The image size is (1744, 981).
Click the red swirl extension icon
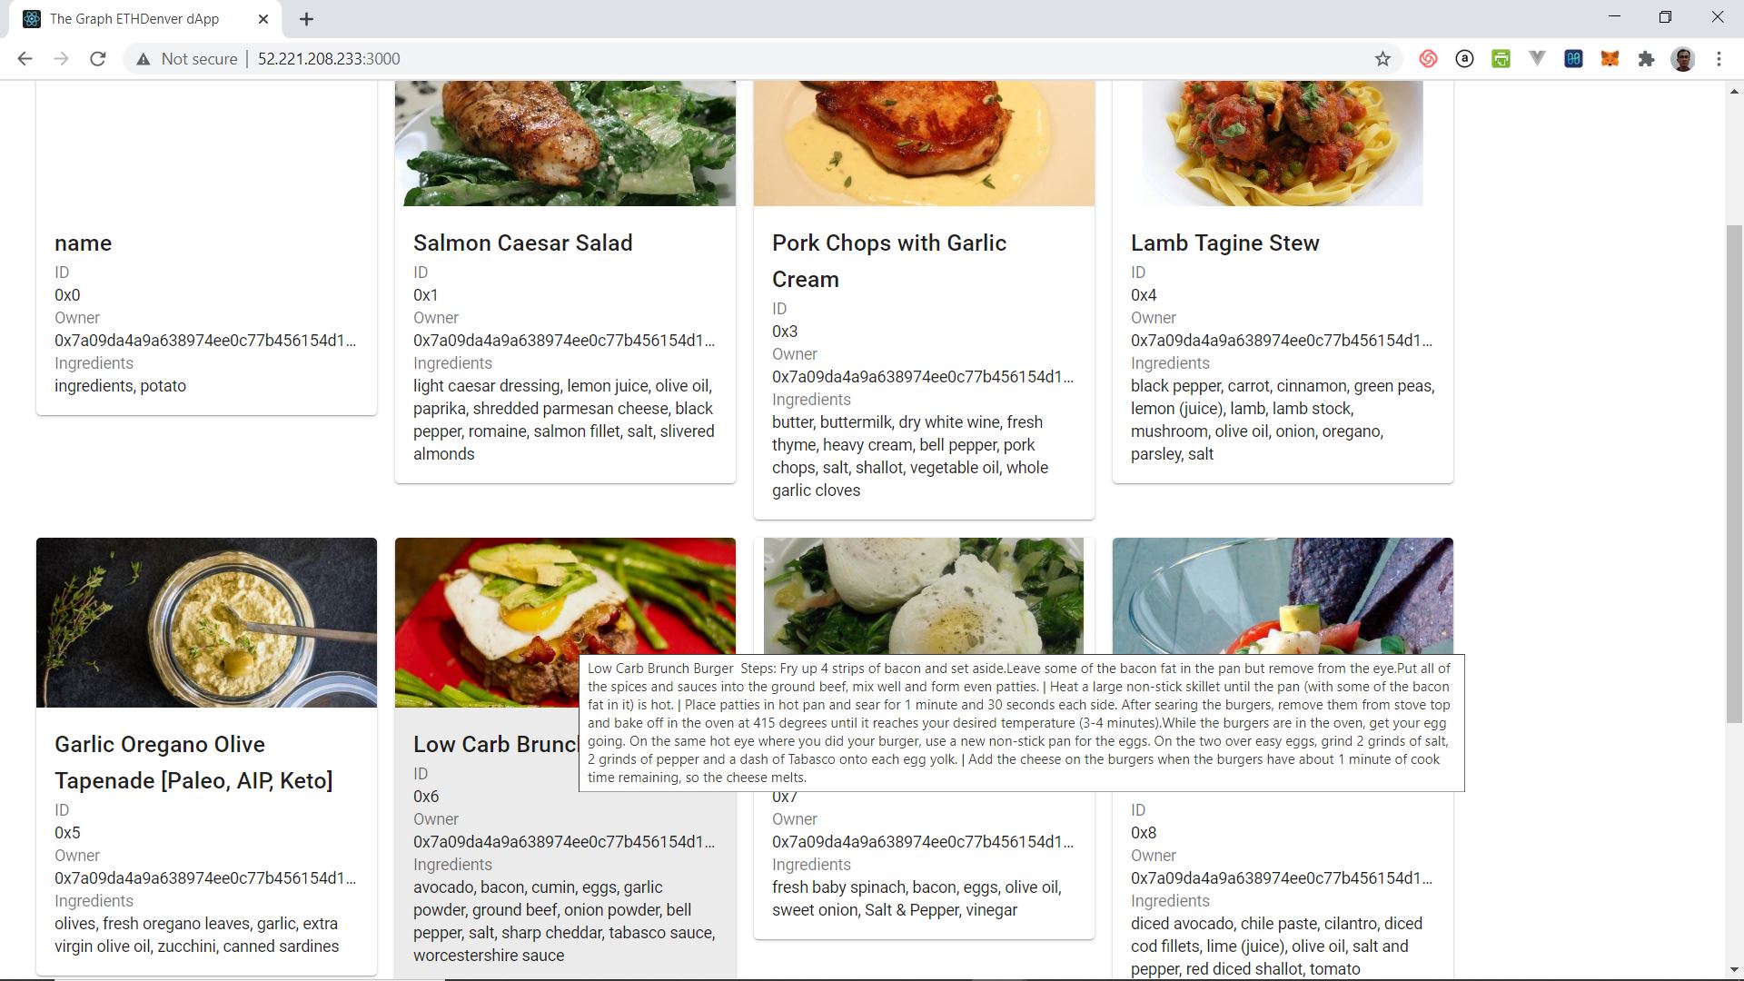click(1428, 59)
